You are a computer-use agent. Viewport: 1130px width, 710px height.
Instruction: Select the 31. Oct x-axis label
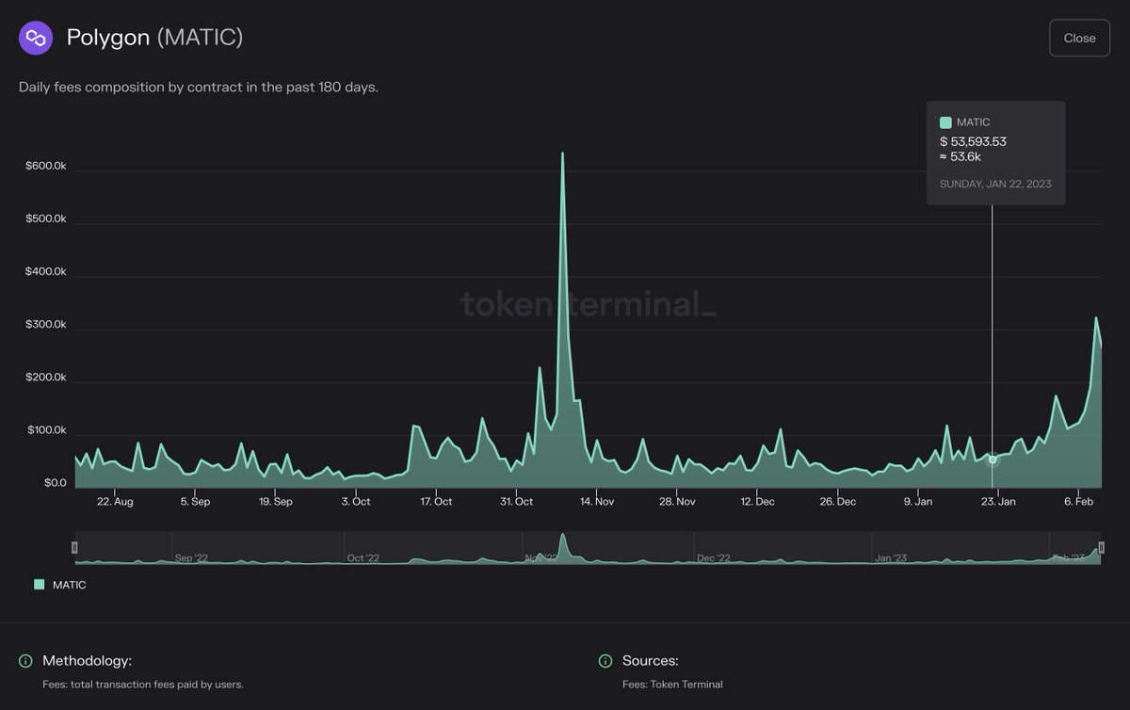(516, 502)
